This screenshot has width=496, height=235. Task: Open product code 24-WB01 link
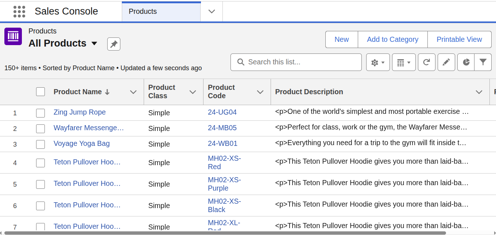click(x=222, y=143)
